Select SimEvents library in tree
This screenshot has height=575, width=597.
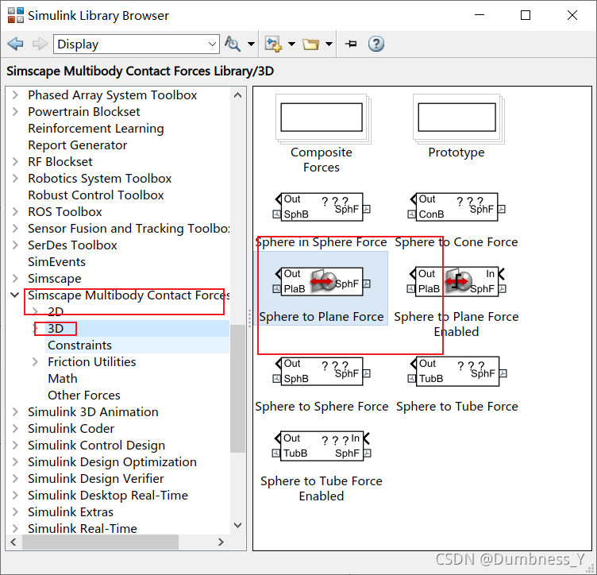click(56, 262)
